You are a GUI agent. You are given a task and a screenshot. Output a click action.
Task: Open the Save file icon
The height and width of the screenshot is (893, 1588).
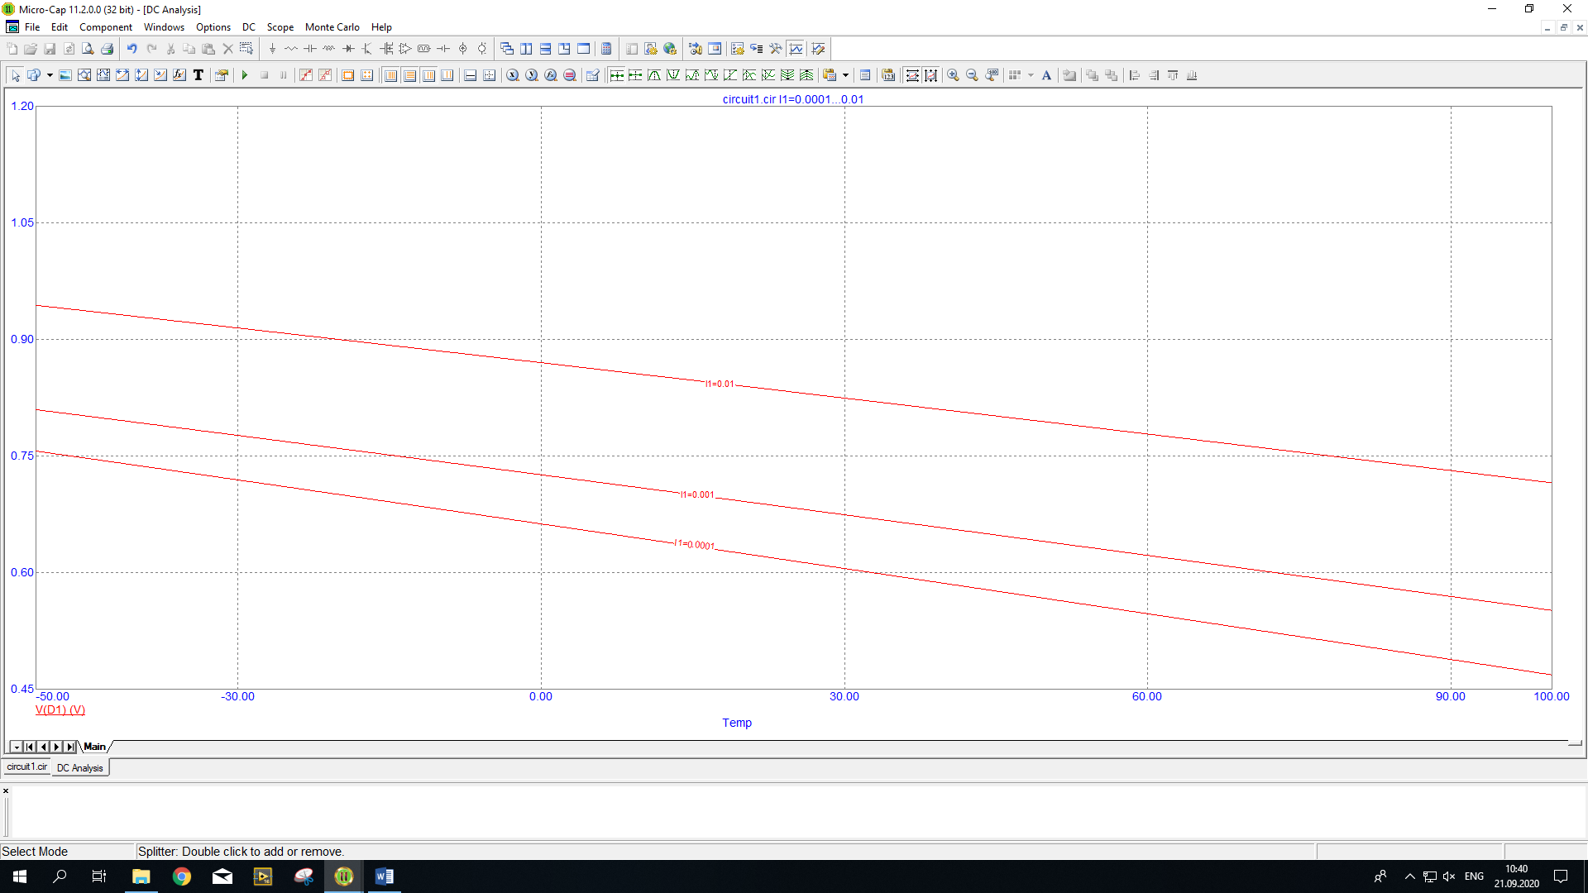50,49
